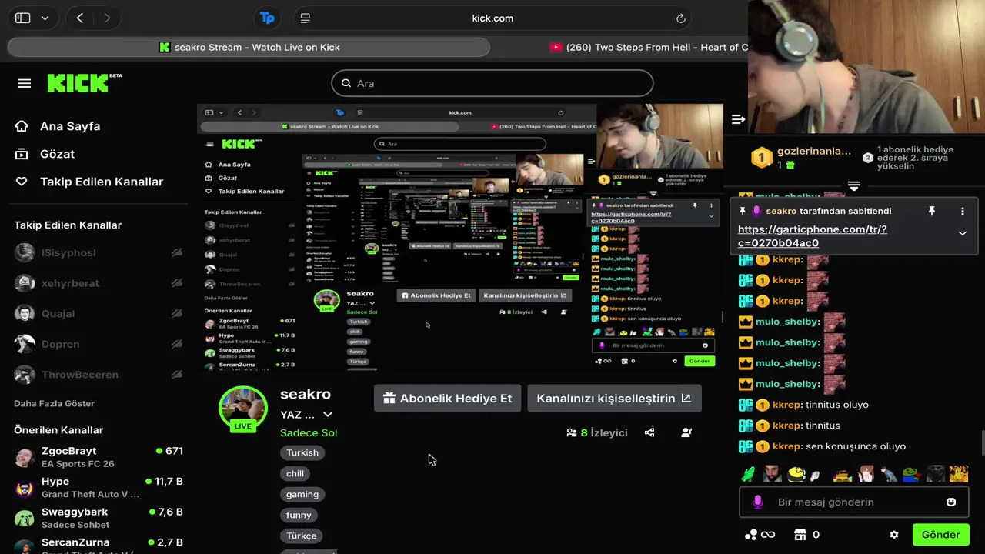Click offline icon next to Quajal
This screenshot has width=985, height=554.
pos(176,313)
